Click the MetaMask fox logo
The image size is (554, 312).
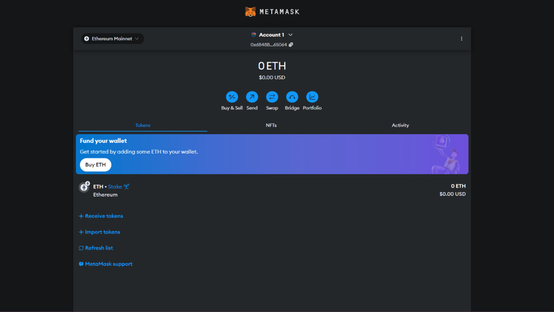click(250, 12)
